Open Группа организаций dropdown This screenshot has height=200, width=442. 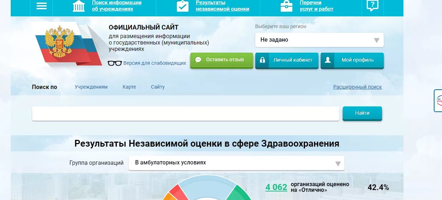click(236, 163)
